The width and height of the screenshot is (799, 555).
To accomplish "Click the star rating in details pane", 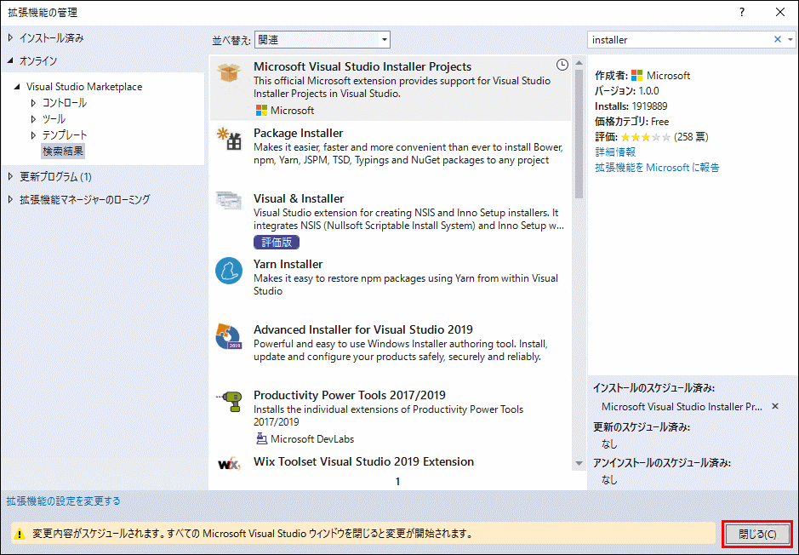I will coord(645,137).
